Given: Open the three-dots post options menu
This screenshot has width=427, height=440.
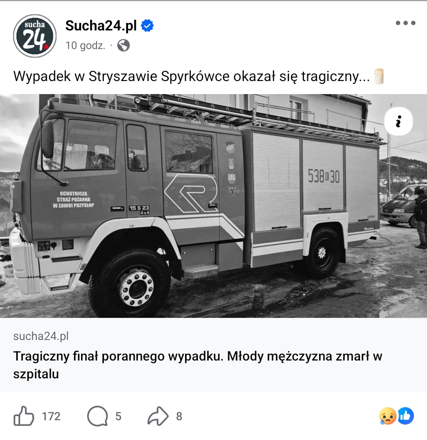Looking at the screenshot, I should (x=405, y=23).
